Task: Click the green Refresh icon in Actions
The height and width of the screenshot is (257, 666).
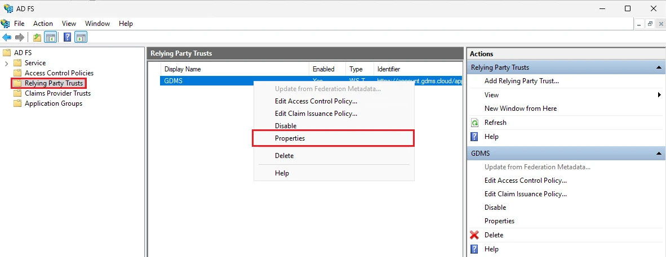Action: (475, 123)
